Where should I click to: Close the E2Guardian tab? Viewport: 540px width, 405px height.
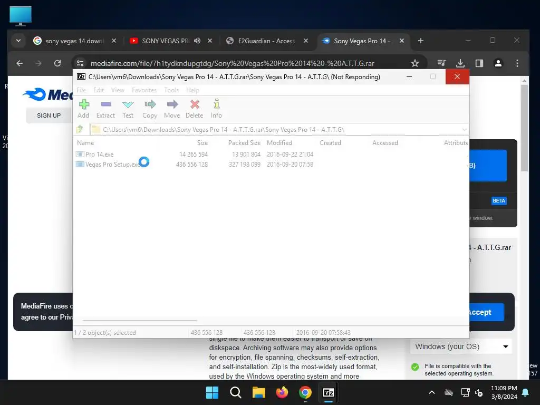305,41
